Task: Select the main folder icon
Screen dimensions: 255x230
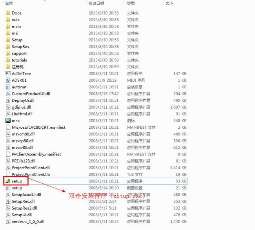Action: point(8,26)
